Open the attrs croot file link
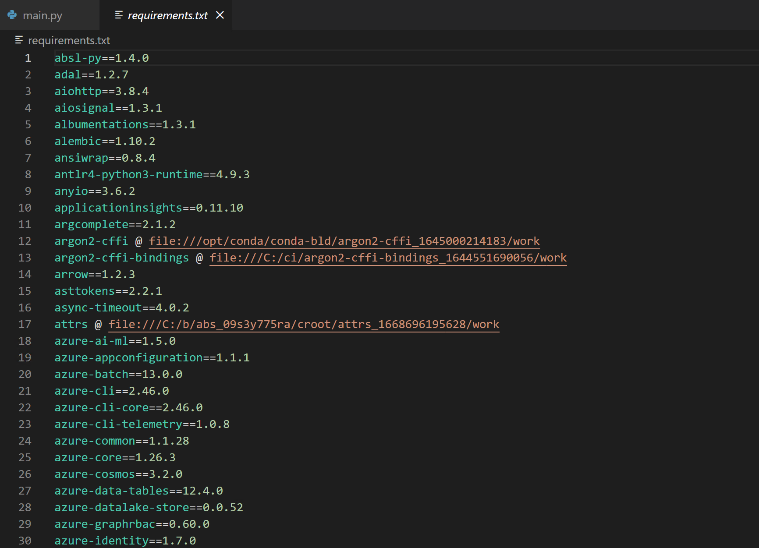759x548 pixels. 304,324
